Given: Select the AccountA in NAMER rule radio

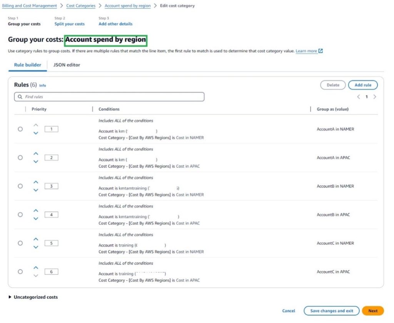Looking at the screenshot, I should (20, 129).
